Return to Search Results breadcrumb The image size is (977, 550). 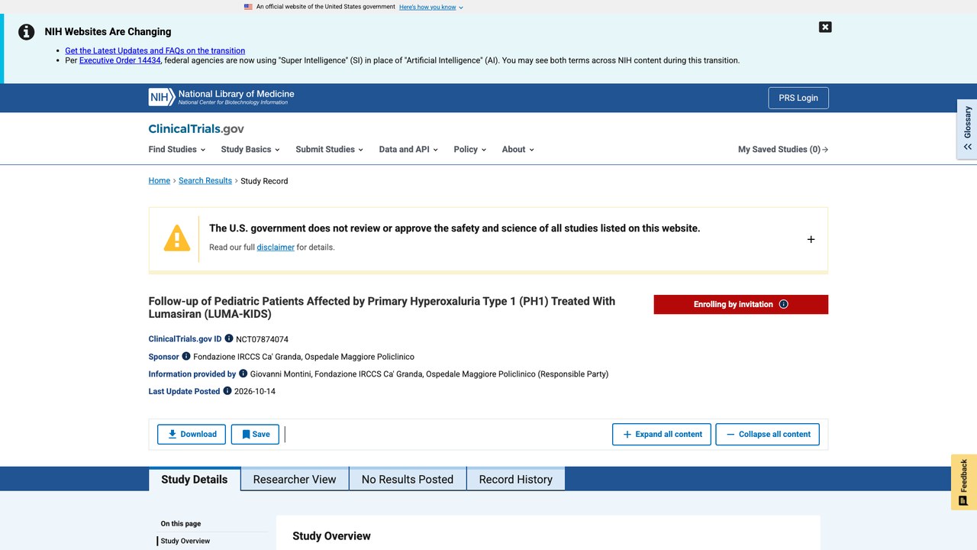pyautogui.click(x=205, y=181)
